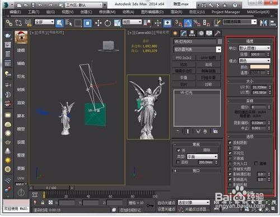Viewport: 280px width, 217px height.
Task: Click the Remove Modifier trash icon
Action: [205, 131]
